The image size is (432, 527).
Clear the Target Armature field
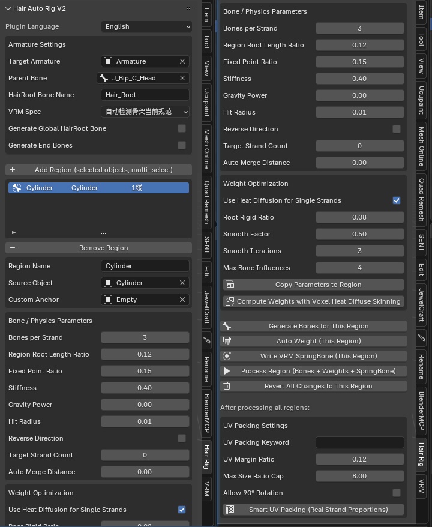point(182,61)
